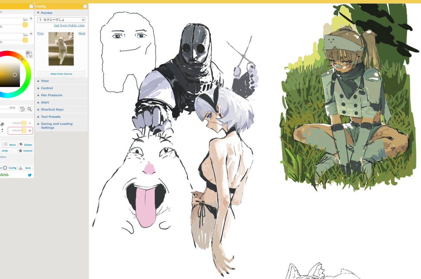
Task: Pick a shade in the saturation square
Action: [10, 74]
